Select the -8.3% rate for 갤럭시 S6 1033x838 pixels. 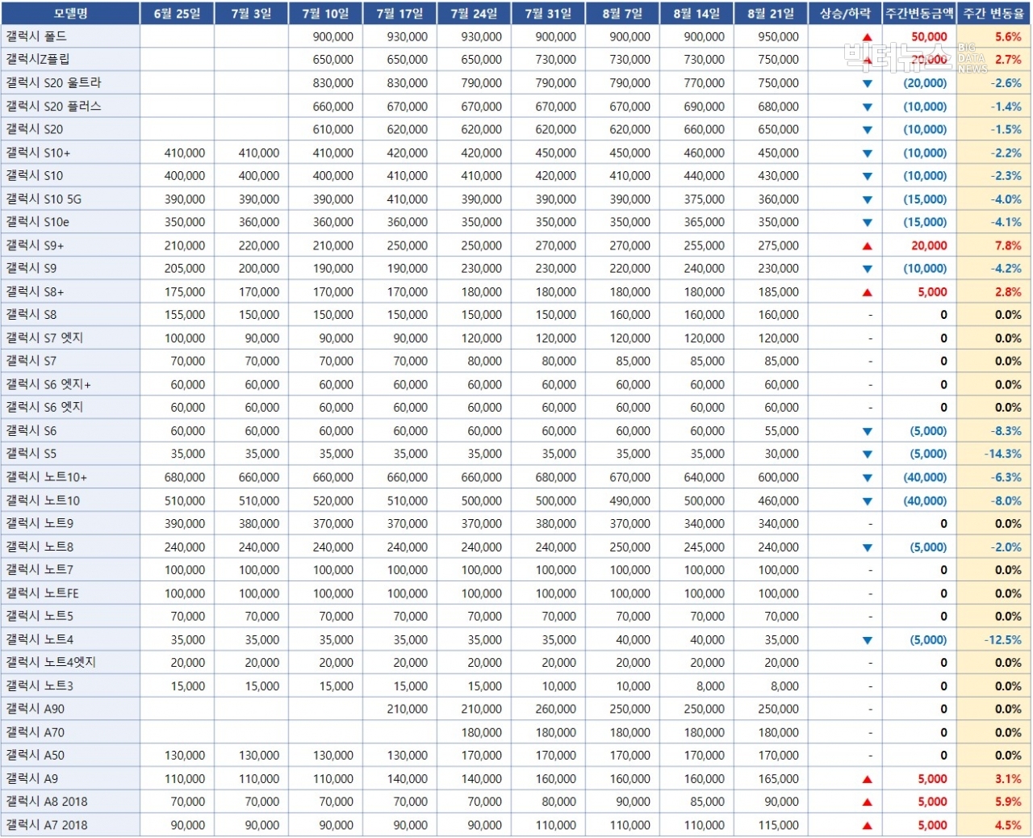point(1006,432)
